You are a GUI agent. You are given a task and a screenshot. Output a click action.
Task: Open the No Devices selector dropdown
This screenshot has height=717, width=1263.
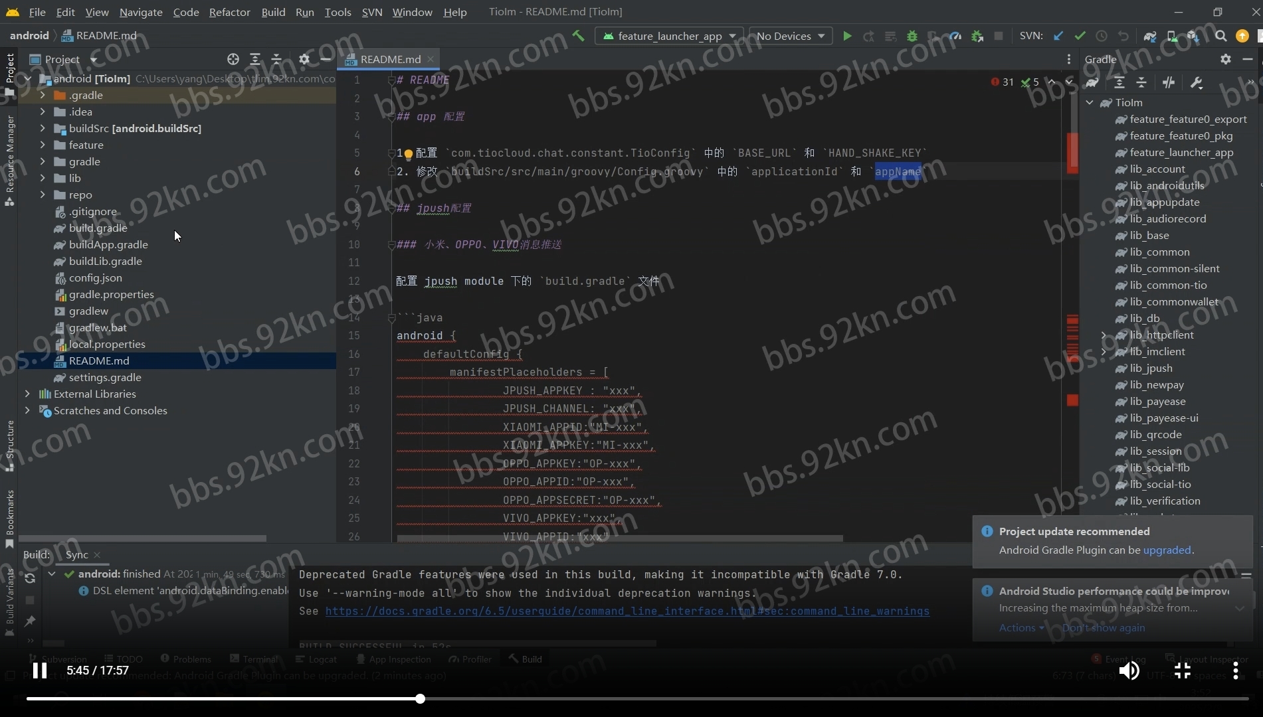pyautogui.click(x=791, y=36)
